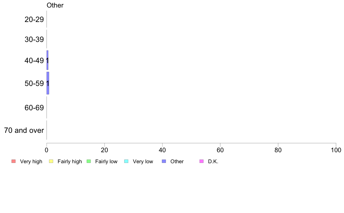The width and height of the screenshot is (344, 213).
Task: Click the Very high legend text
Action: point(31,161)
